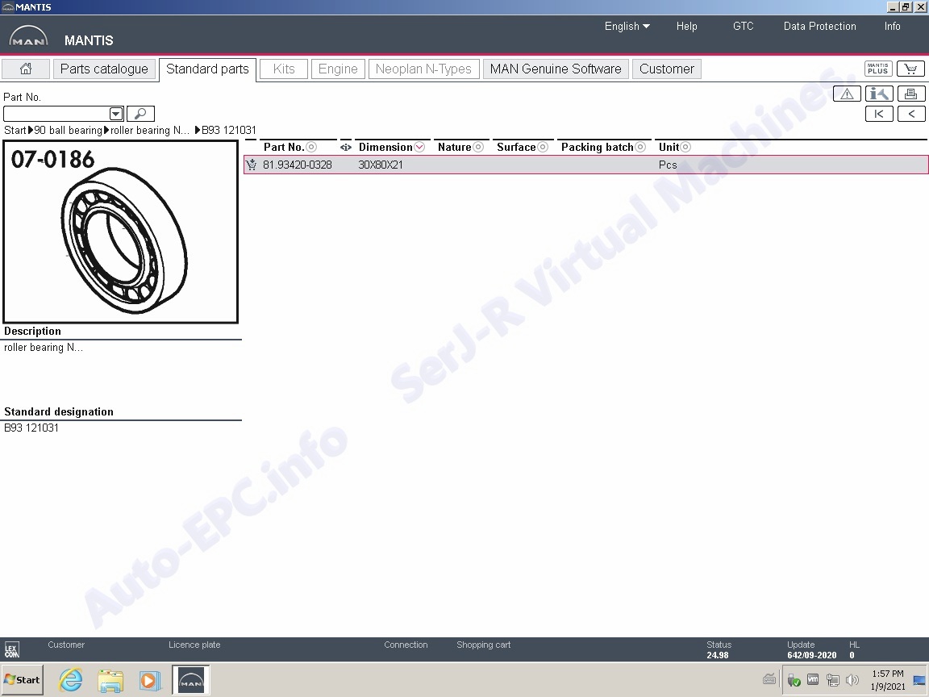Select the Standard parts tab
The image size is (929, 697).
(x=207, y=69)
